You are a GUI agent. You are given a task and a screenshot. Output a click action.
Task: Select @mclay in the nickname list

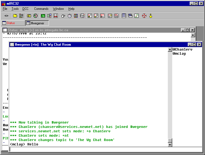179,54
